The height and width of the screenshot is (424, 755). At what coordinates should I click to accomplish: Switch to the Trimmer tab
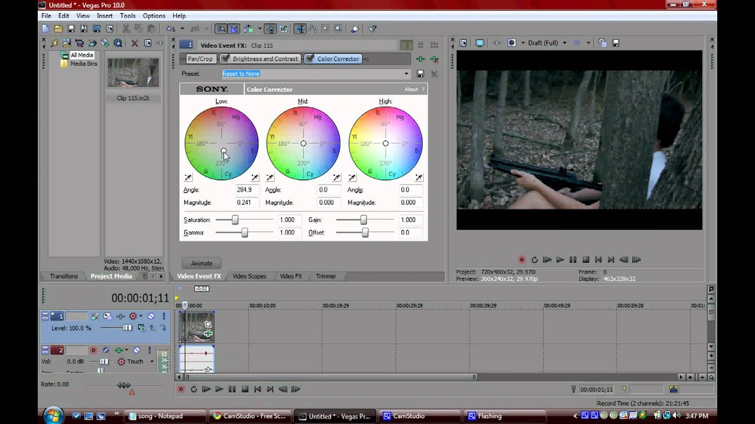(326, 276)
